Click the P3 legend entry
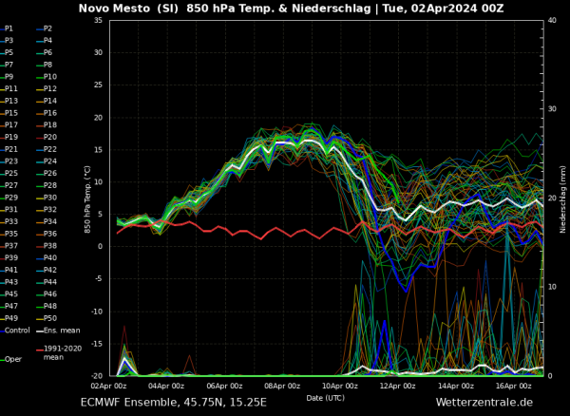This screenshot has height=416, width=570. point(7,40)
